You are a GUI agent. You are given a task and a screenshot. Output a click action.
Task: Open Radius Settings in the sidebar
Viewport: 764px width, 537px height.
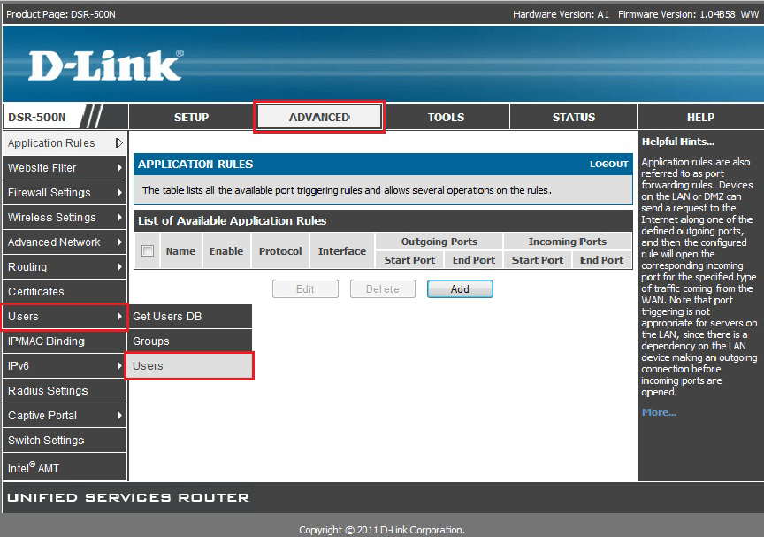[65, 391]
